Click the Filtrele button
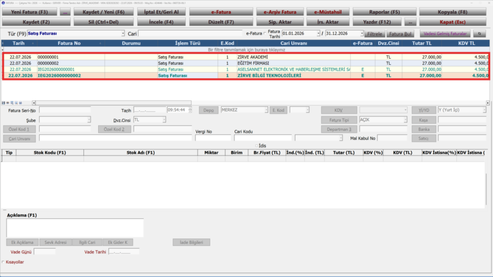Image resolution: width=493 pixels, height=277 pixels. point(375,34)
